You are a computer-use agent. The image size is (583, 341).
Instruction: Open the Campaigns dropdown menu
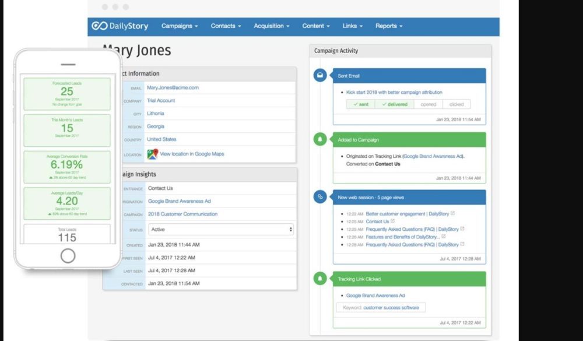pos(180,26)
